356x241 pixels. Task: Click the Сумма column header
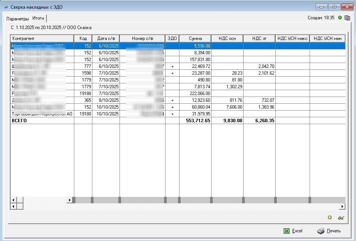pos(195,38)
